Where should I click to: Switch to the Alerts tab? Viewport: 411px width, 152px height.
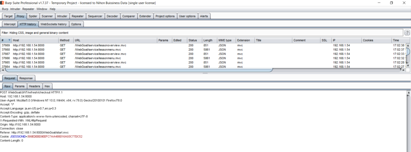pyautogui.click(x=204, y=16)
